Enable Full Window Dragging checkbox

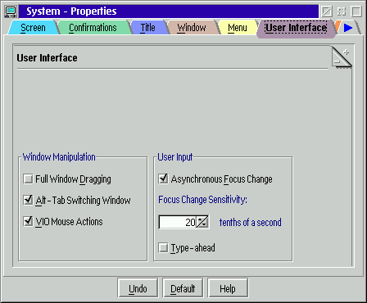click(x=28, y=179)
